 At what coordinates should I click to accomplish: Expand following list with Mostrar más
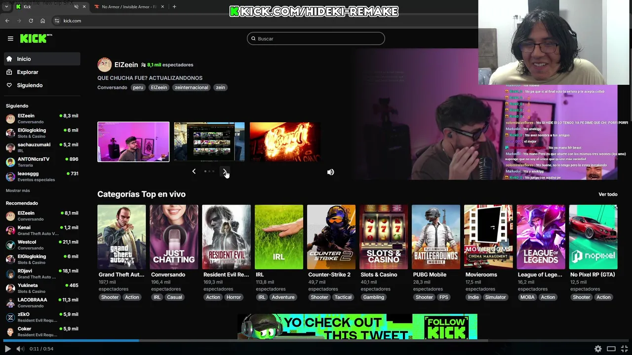(18, 190)
